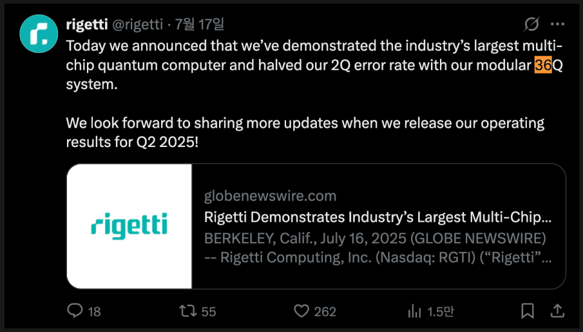This screenshot has width=583, height=332.
Task: Repost the tweet with the retweet icon
Action: [188, 311]
